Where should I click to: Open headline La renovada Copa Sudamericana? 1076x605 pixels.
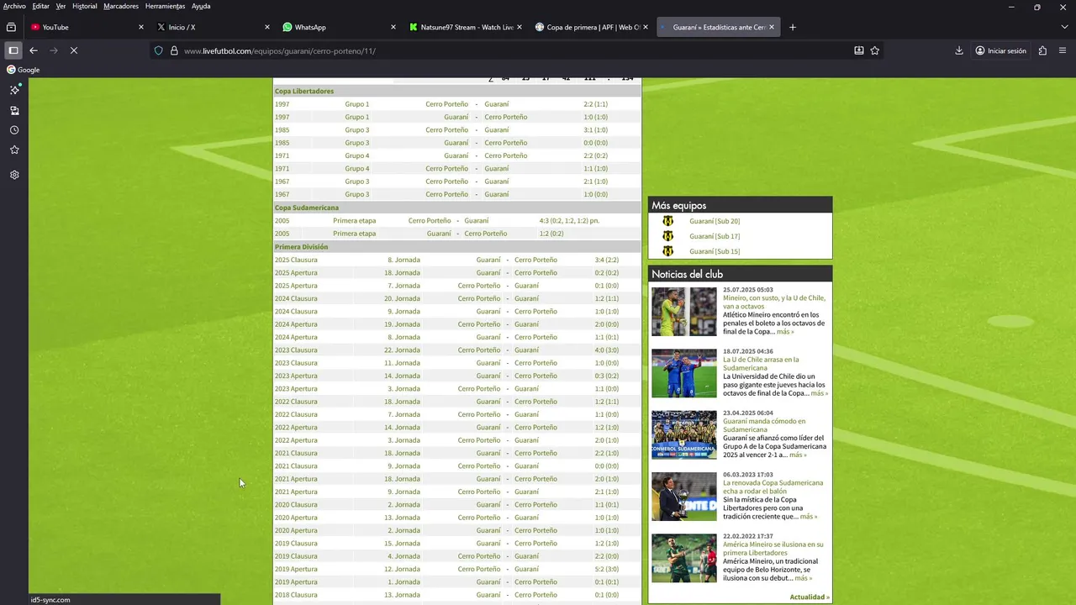click(x=773, y=487)
